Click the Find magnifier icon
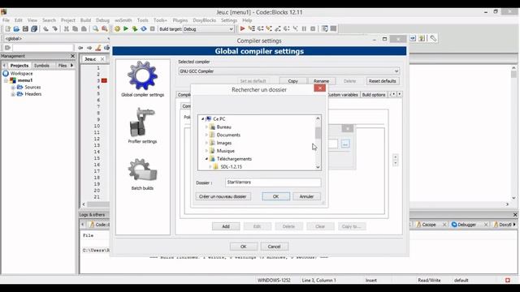The width and height of the screenshot is (520, 292). click(x=96, y=29)
